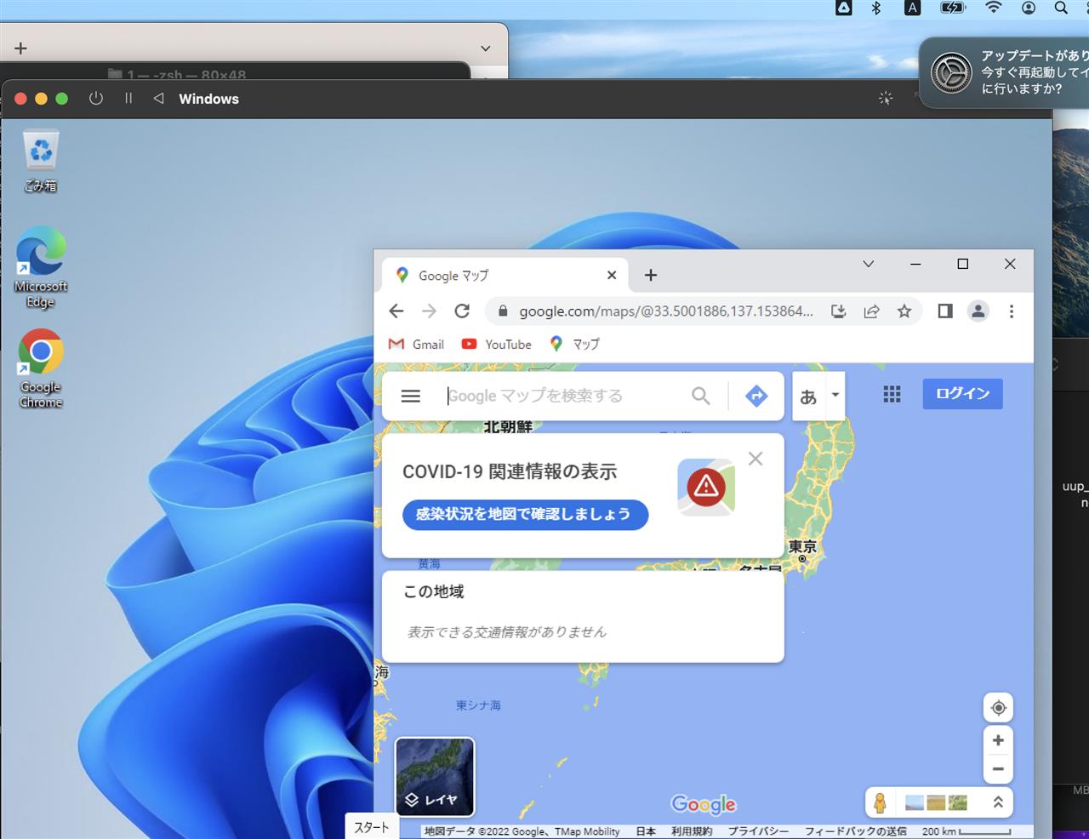Click the ログイン button
This screenshot has height=839, width=1089.
pyautogui.click(x=963, y=393)
